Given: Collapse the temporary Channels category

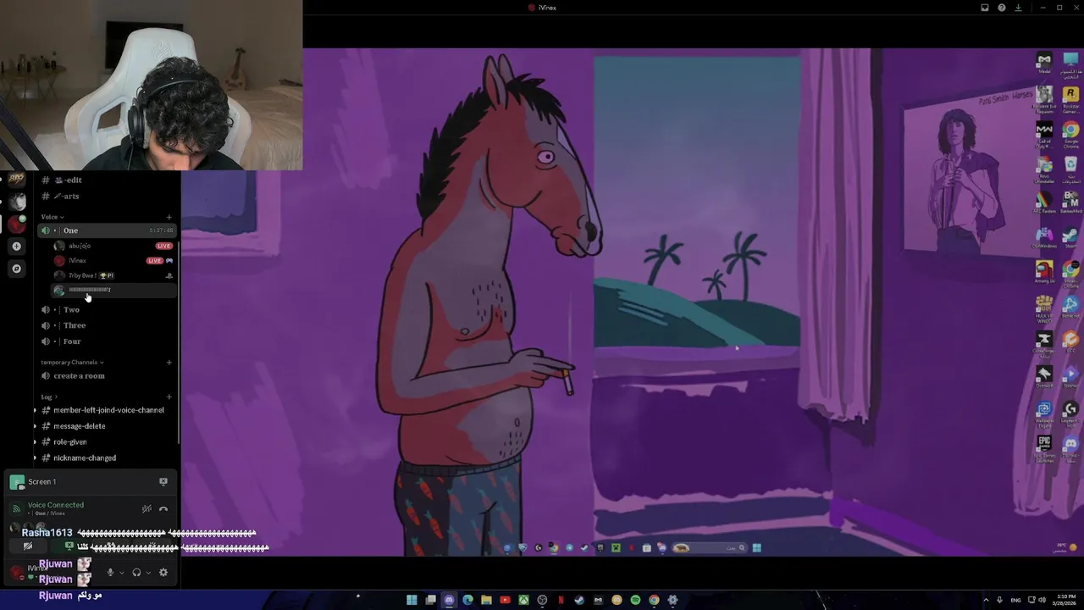Looking at the screenshot, I should (73, 362).
